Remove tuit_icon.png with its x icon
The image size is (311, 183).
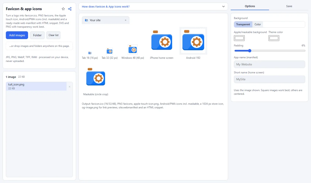click(x=69, y=87)
